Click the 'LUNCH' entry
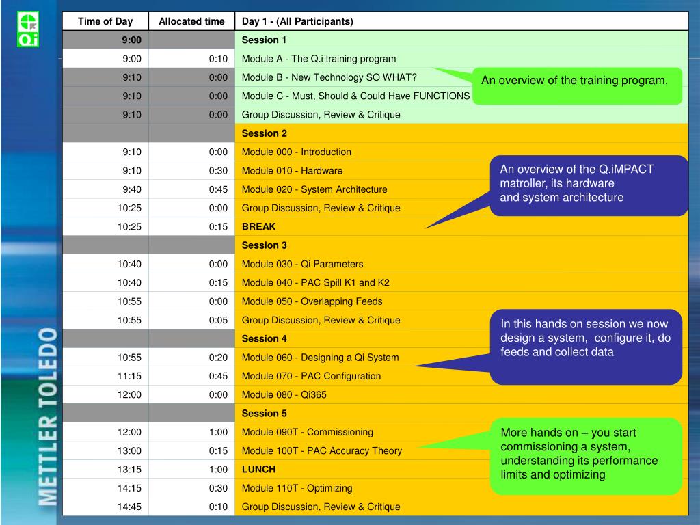This screenshot has width=700, height=525. (259, 470)
